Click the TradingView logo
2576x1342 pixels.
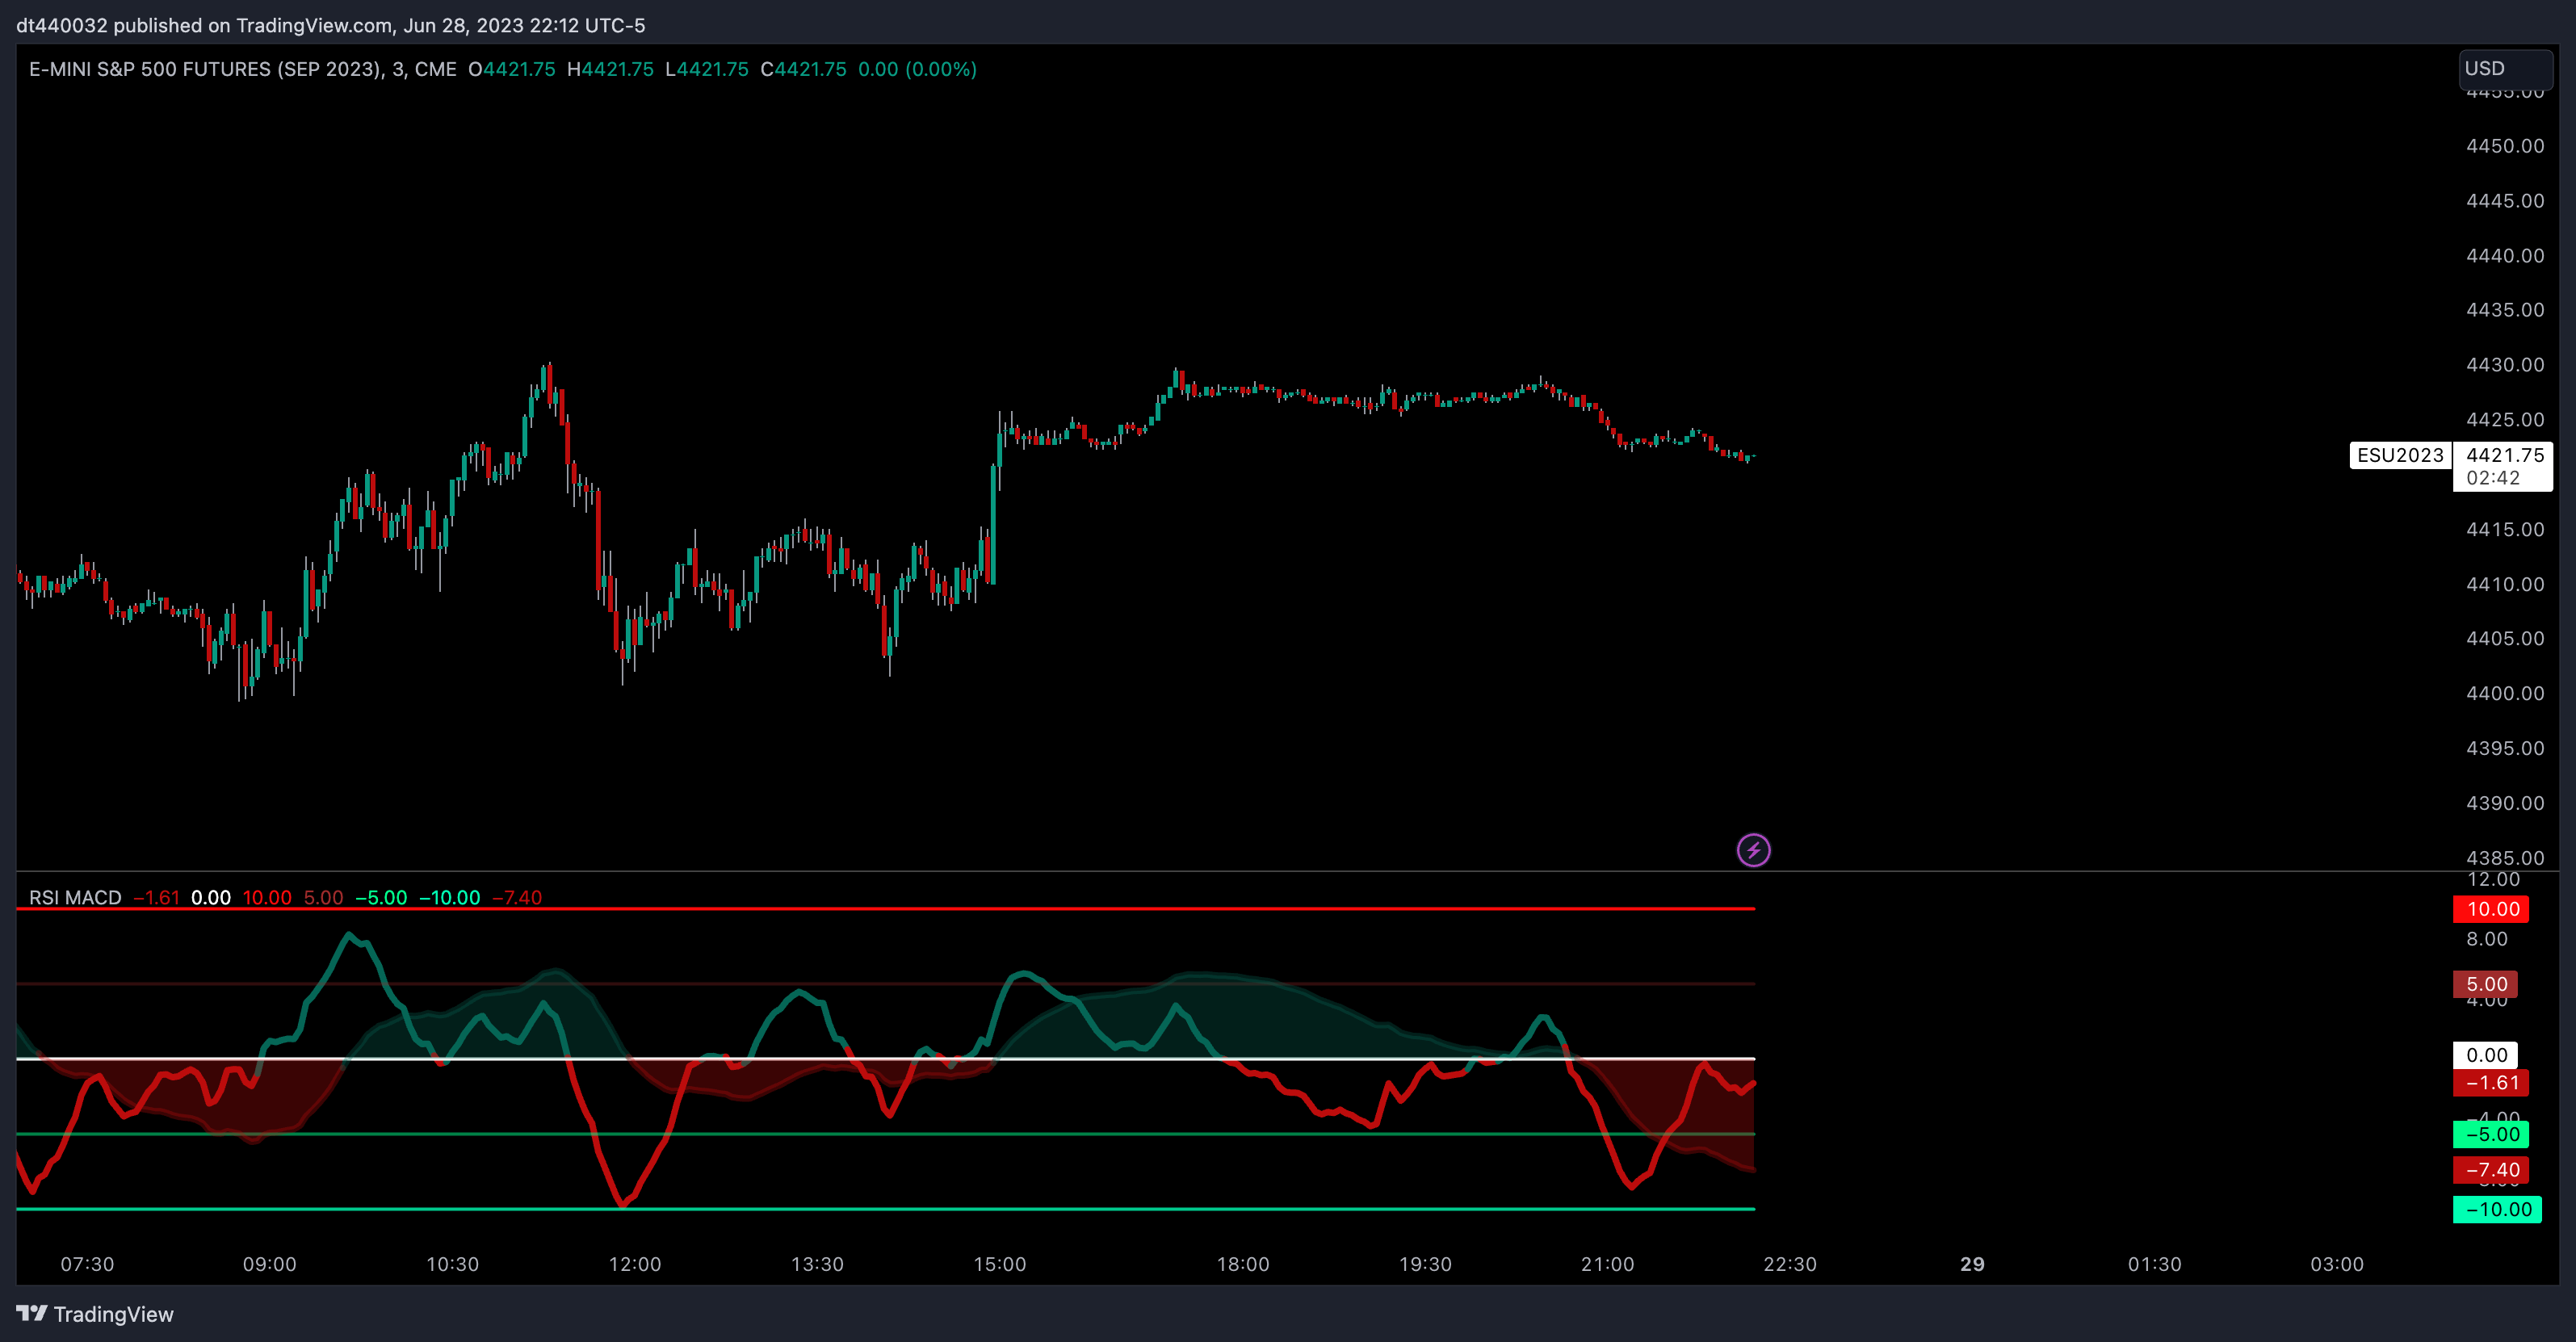tap(95, 1314)
